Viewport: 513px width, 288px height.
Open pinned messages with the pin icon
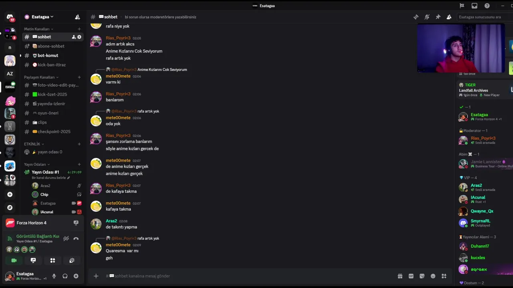(438, 17)
